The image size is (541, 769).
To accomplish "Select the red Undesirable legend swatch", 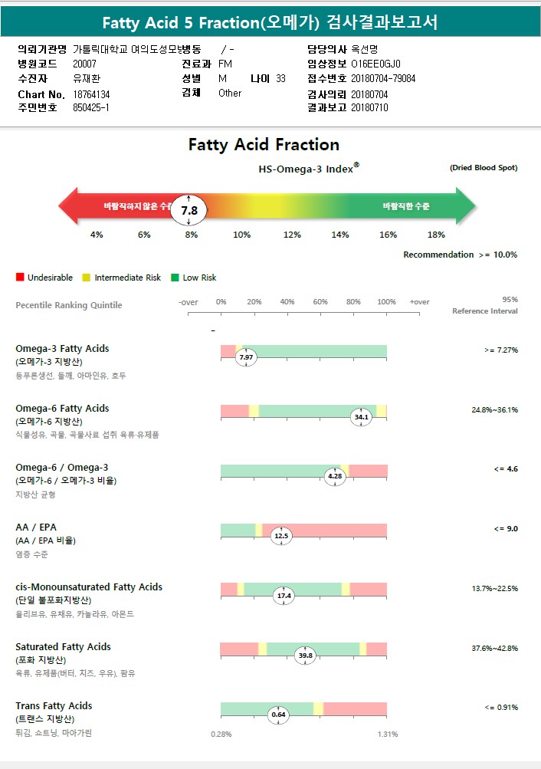I will [x=20, y=277].
